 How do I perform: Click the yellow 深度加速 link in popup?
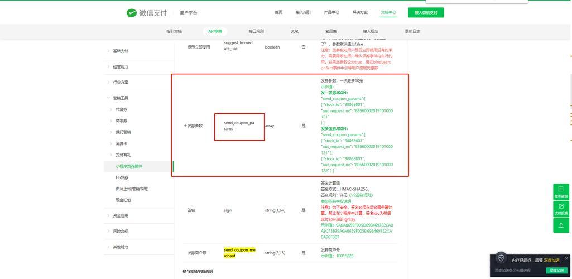coord(551,261)
